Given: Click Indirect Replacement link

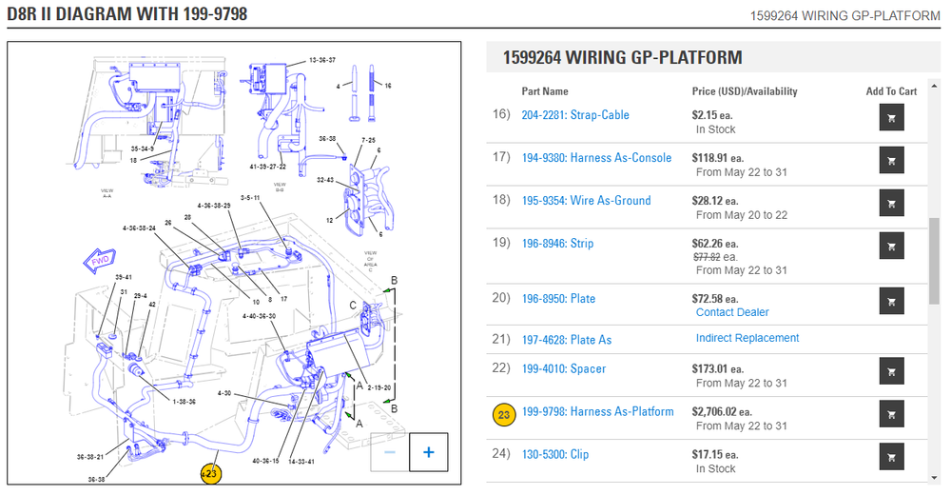Looking at the screenshot, I should (x=747, y=338).
